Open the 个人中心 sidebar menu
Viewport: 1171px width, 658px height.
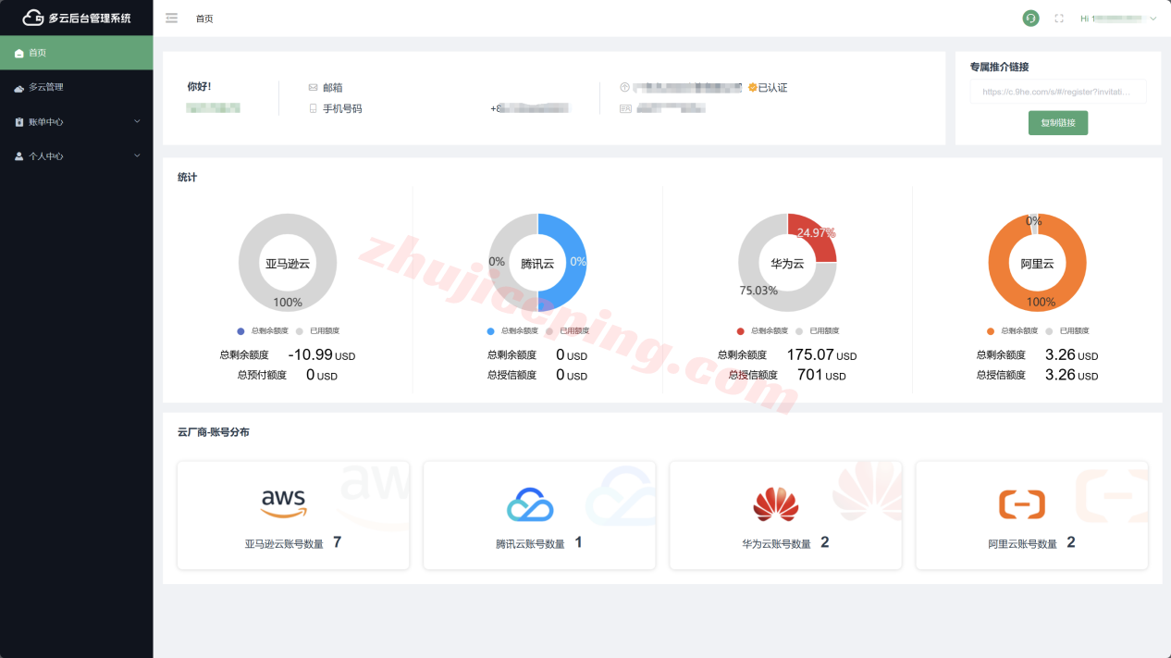[x=76, y=156]
